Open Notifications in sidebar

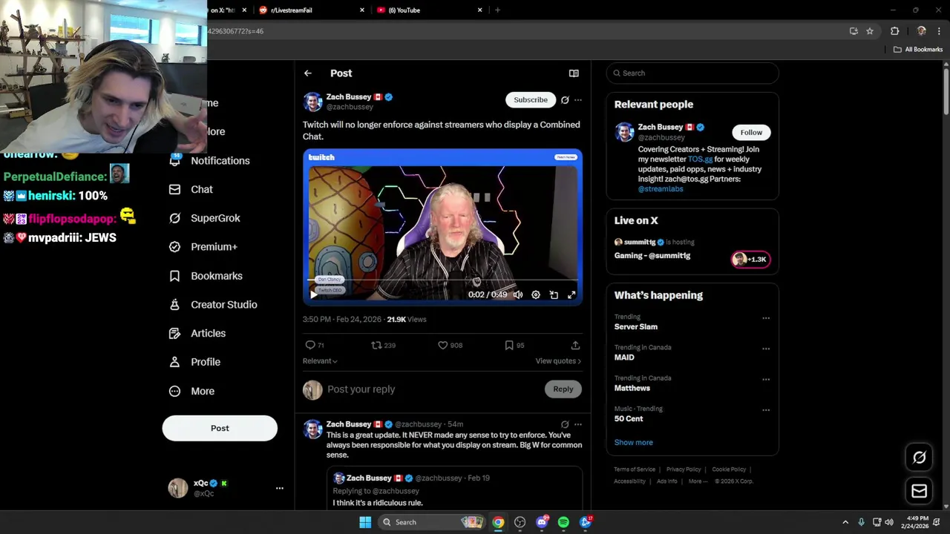tap(210, 161)
